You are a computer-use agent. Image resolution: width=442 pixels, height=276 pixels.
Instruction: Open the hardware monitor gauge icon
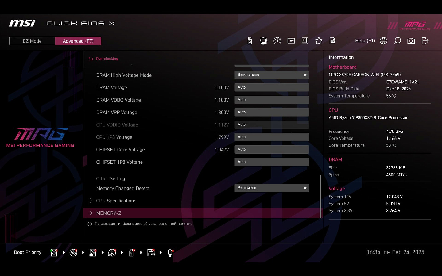(x=277, y=41)
